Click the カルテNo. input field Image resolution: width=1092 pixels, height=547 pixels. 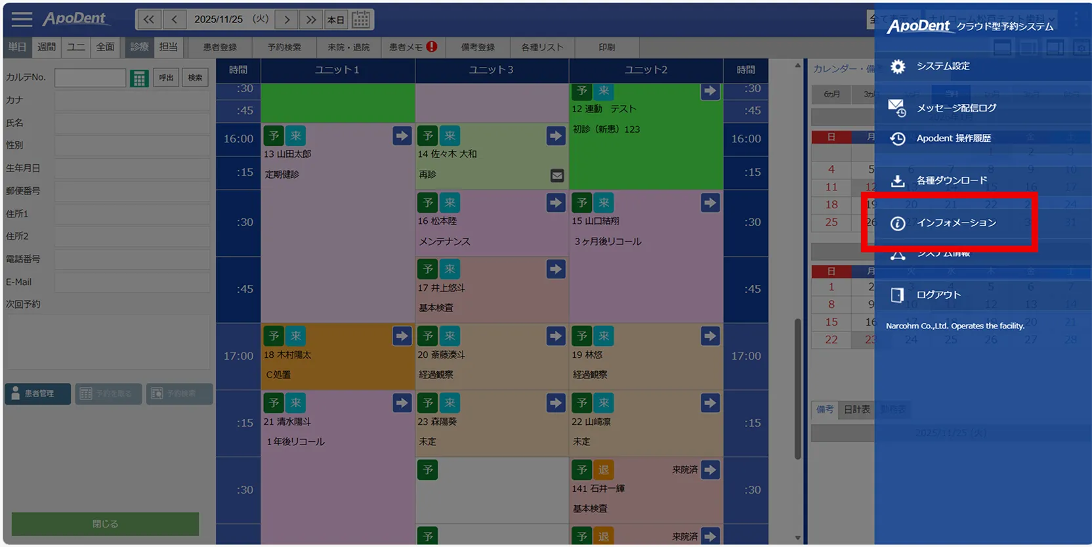tap(90, 78)
